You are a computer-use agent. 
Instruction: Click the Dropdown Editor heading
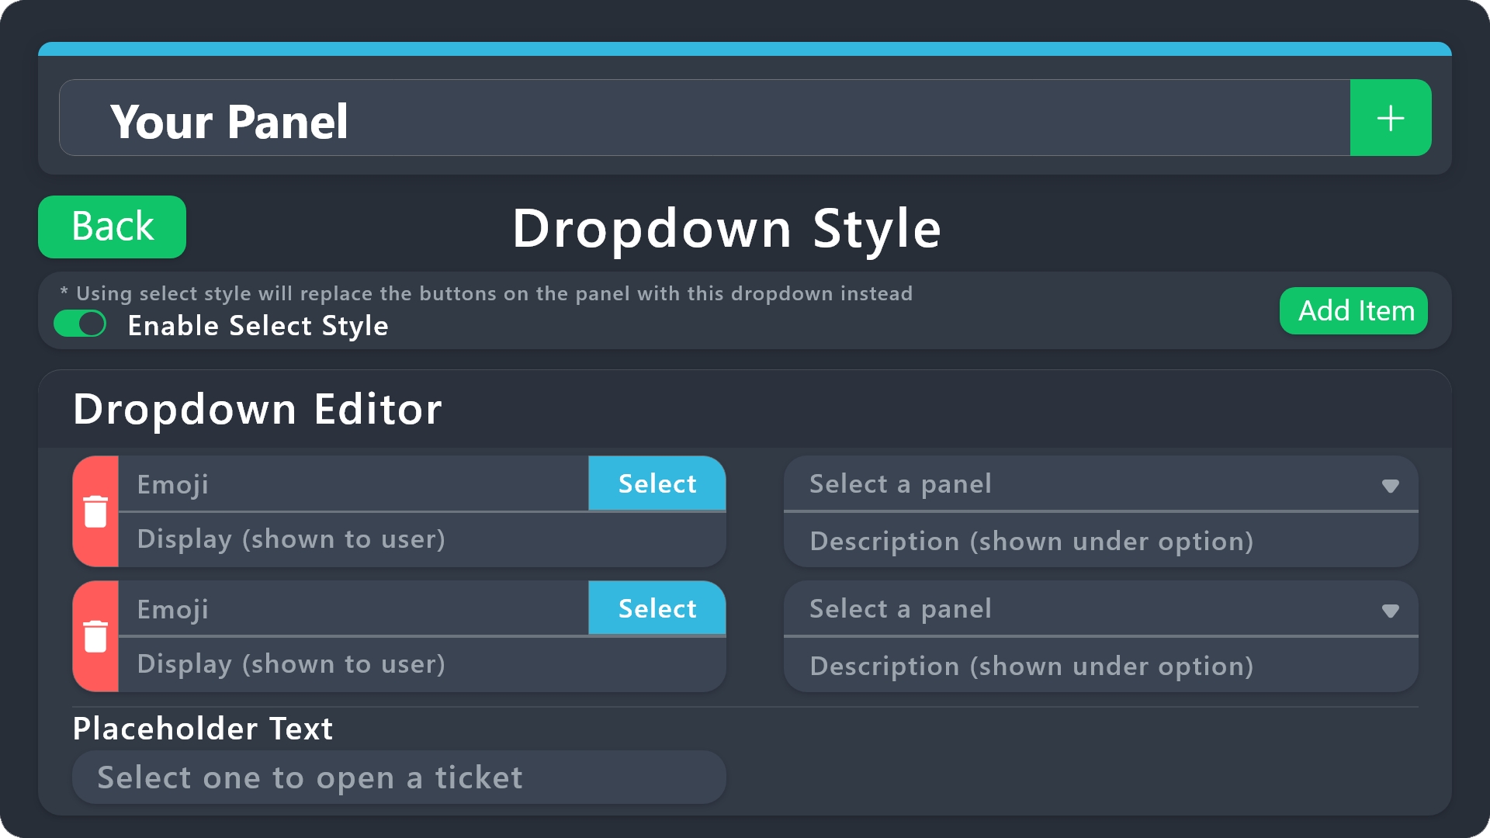pyautogui.click(x=258, y=409)
